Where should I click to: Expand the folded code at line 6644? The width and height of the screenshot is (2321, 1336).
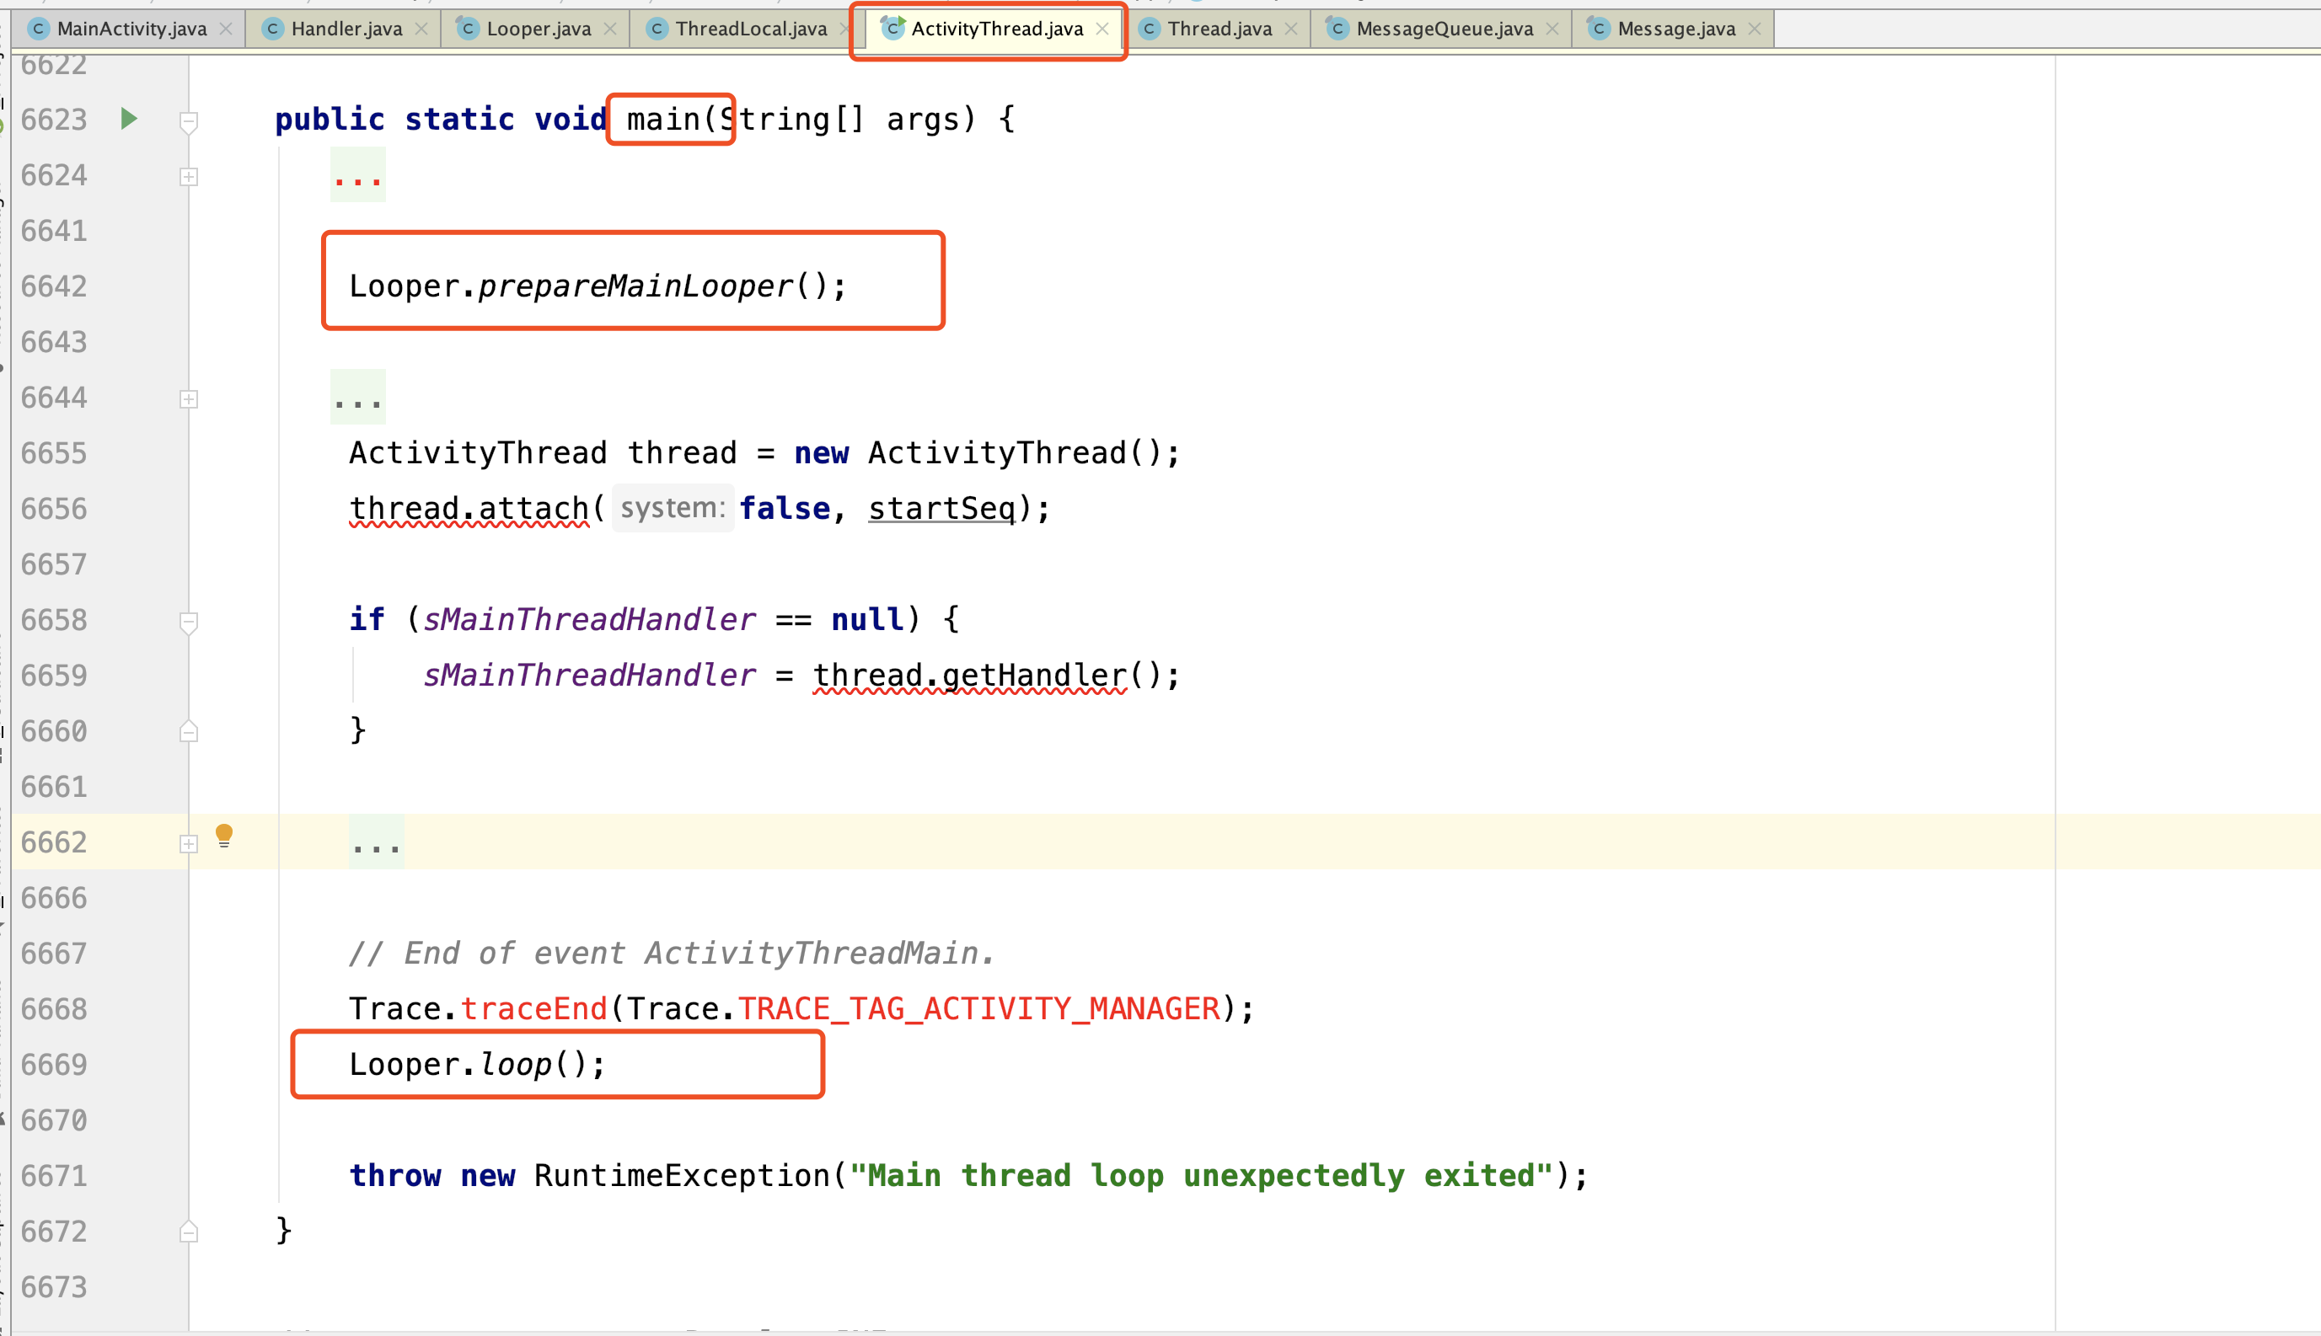click(188, 399)
